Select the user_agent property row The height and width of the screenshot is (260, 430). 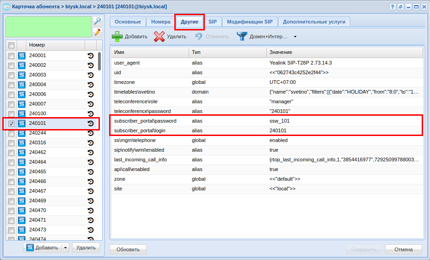(267, 63)
